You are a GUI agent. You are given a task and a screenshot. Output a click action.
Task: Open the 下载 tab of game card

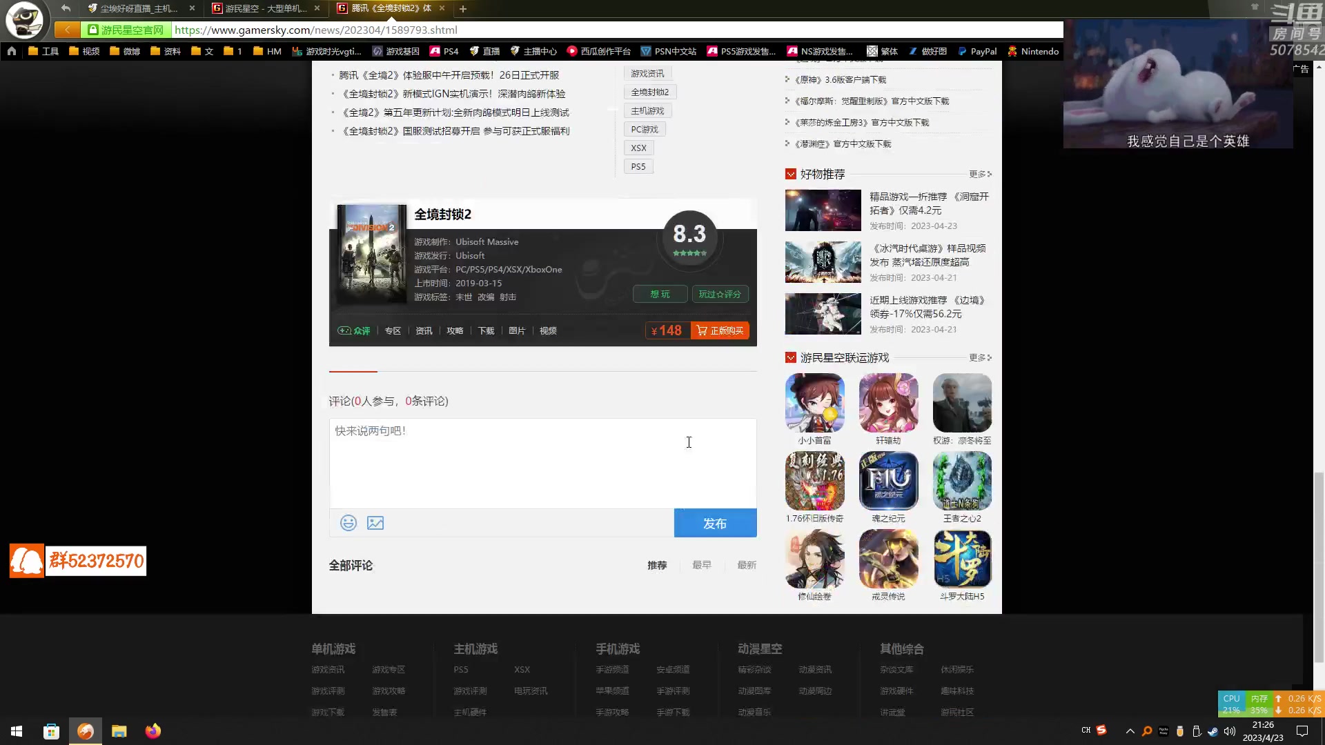pos(486,330)
